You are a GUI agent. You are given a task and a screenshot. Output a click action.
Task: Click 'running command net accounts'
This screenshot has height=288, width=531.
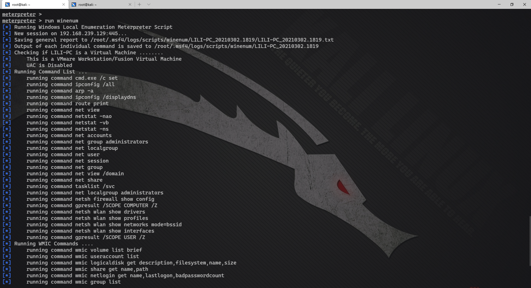click(69, 135)
